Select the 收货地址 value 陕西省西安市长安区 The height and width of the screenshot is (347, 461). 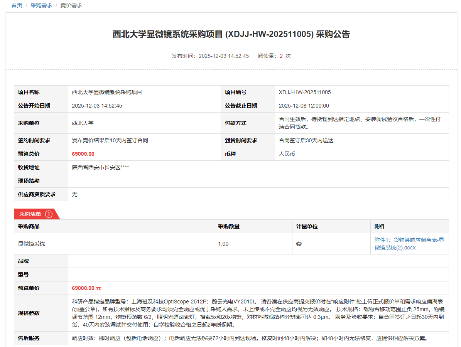100,167
